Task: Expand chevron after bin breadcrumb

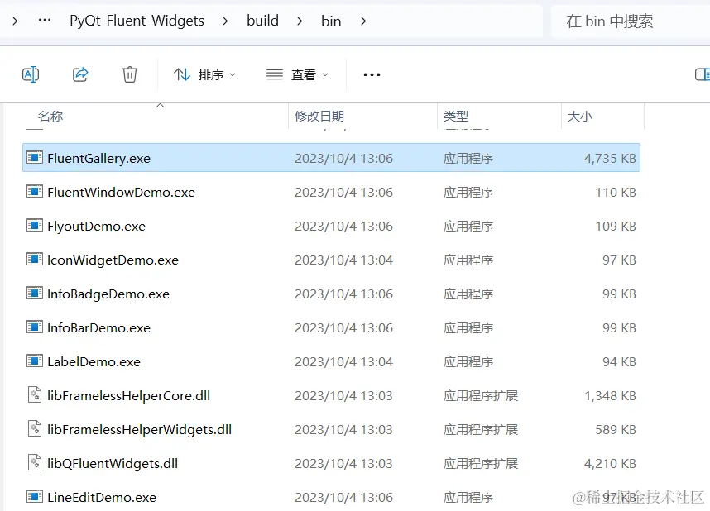Action: tap(363, 21)
